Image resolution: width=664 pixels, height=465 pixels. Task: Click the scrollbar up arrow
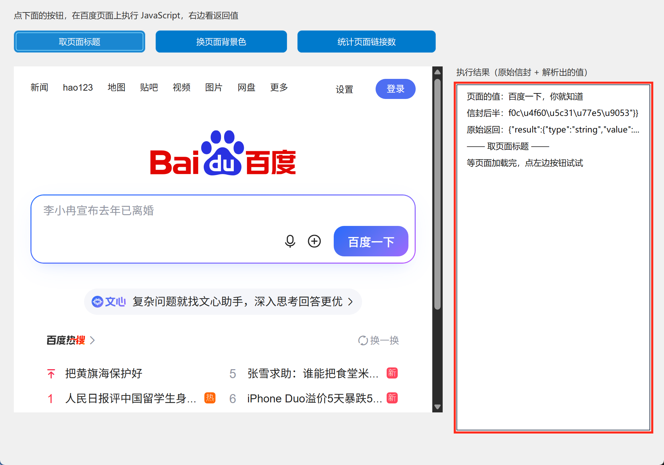[x=437, y=72]
